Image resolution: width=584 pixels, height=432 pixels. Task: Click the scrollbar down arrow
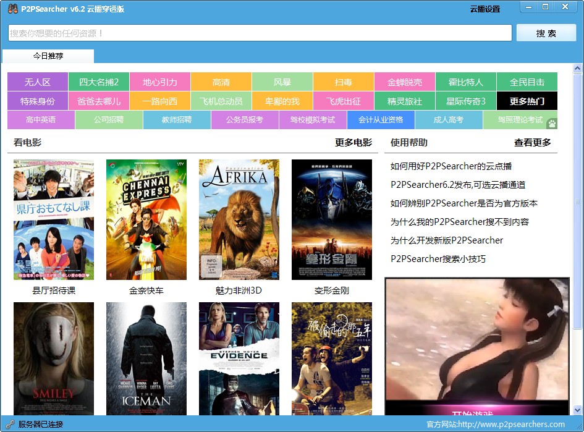tap(578, 410)
